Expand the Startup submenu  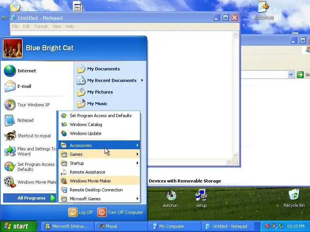coord(99,163)
